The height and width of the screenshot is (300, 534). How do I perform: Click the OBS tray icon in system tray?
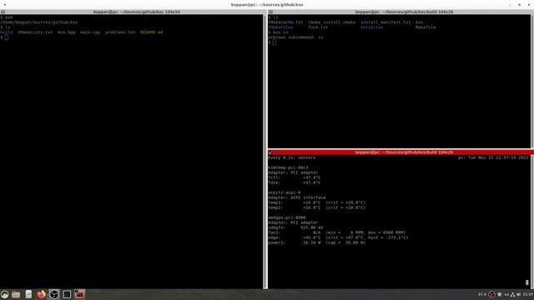point(491,294)
